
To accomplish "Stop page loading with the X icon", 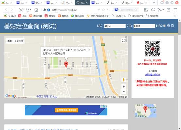I will [21, 10].
